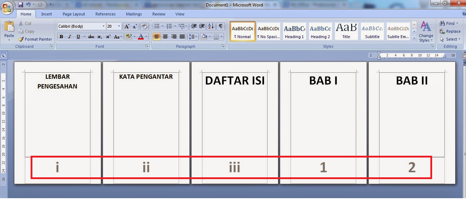Toggle Italic formatting
Viewport: 466px width, 205px height.
(70, 37)
